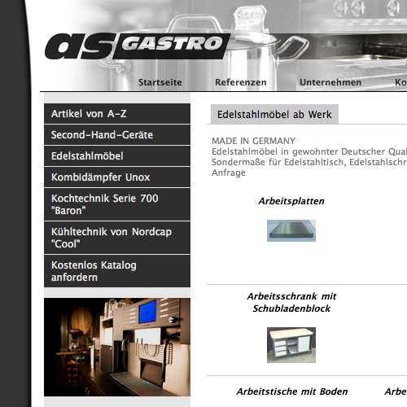Screen dimensions: 407x407
Task: Open the Unternehmen menu item
Action: (x=330, y=82)
